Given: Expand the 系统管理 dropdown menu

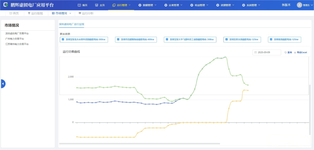Looking at the screenshot, I should tap(251, 5).
